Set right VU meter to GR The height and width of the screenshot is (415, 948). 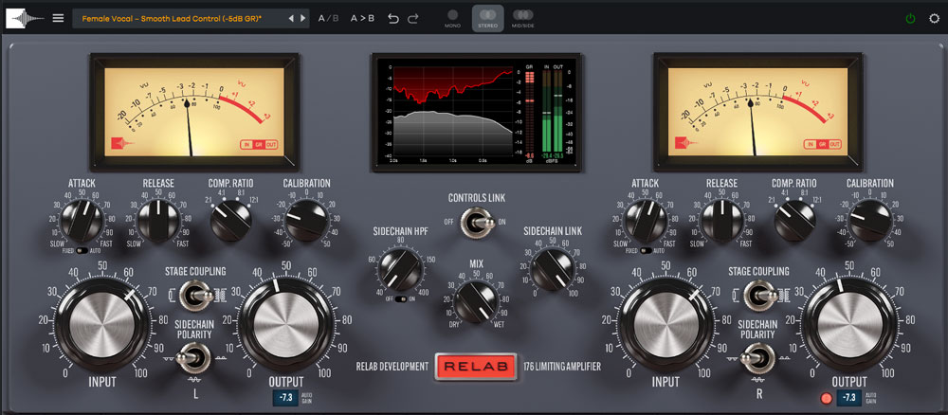point(822,144)
